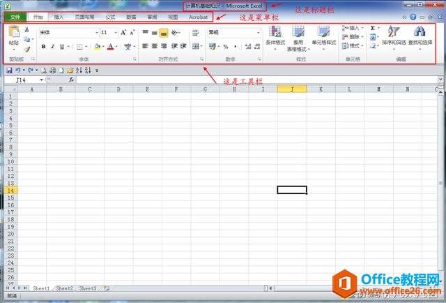The width and height of the screenshot is (446, 303).
Task: Click the Redo arrow in quick access toolbar
Action: (31, 70)
